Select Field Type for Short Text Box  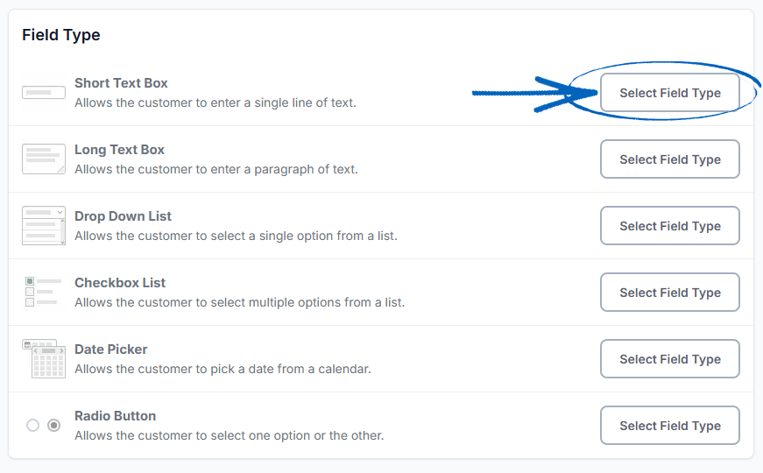[x=670, y=93]
